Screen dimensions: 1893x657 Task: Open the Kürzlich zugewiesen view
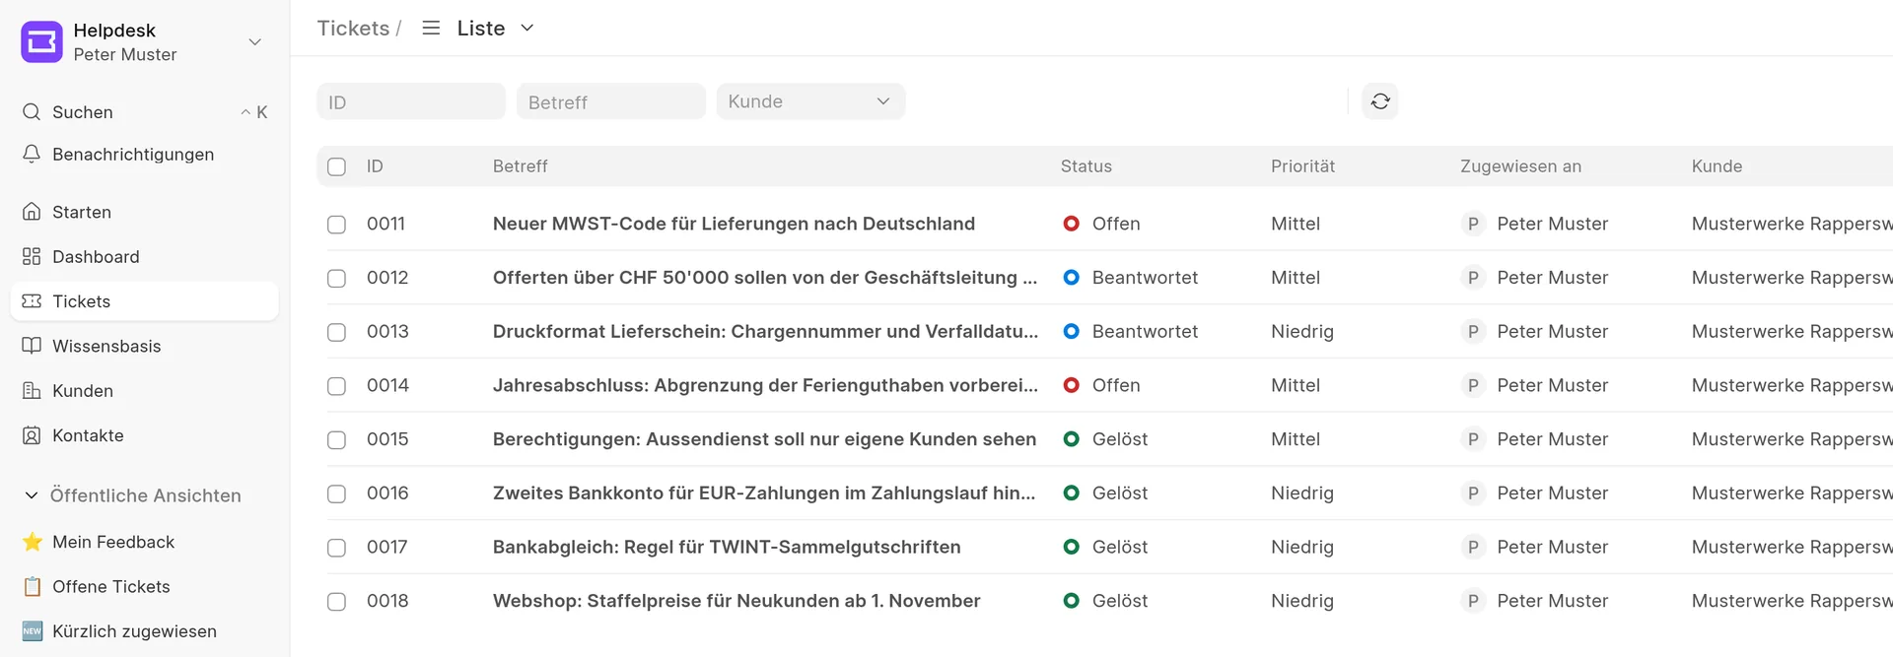144,631
